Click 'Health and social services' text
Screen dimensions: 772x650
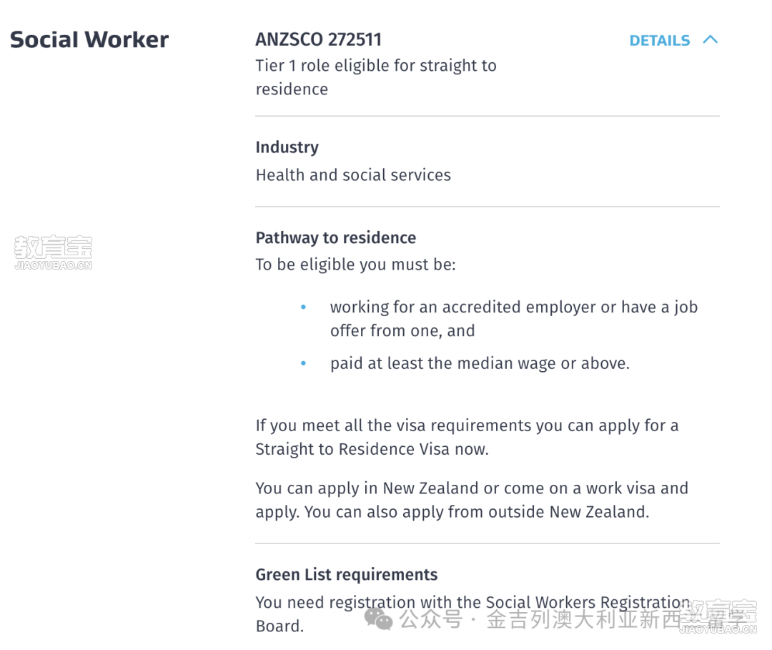(x=353, y=175)
